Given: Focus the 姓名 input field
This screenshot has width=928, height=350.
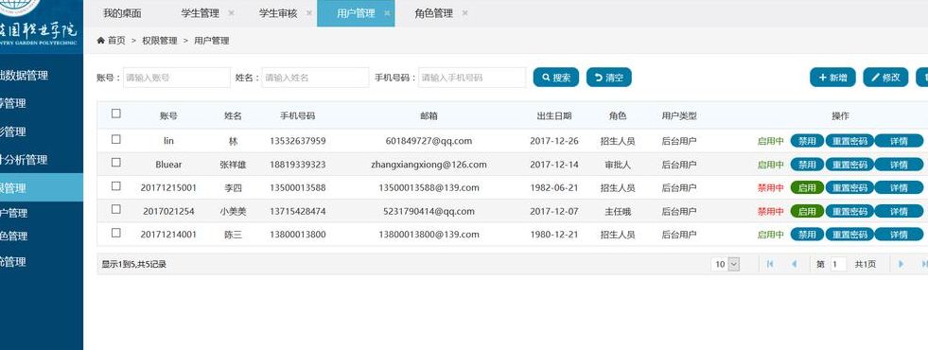Looking at the screenshot, I should tap(315, 78).
